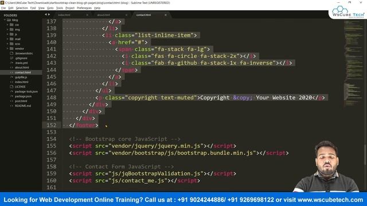Open index.html from the sidebar
The width and height of the screenshot is (367, 206).
coord(22,82)
